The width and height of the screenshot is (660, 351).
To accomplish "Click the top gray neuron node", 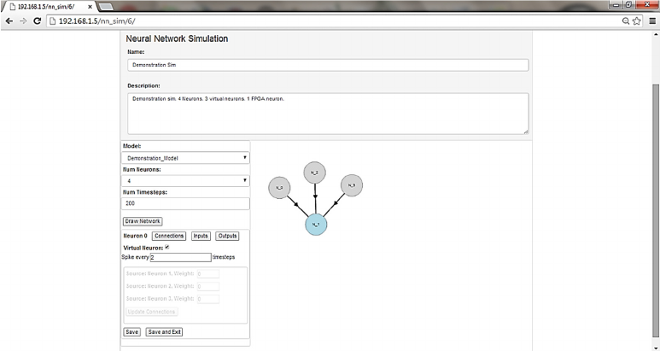I will pyautogui.click(x=315, y=173).
